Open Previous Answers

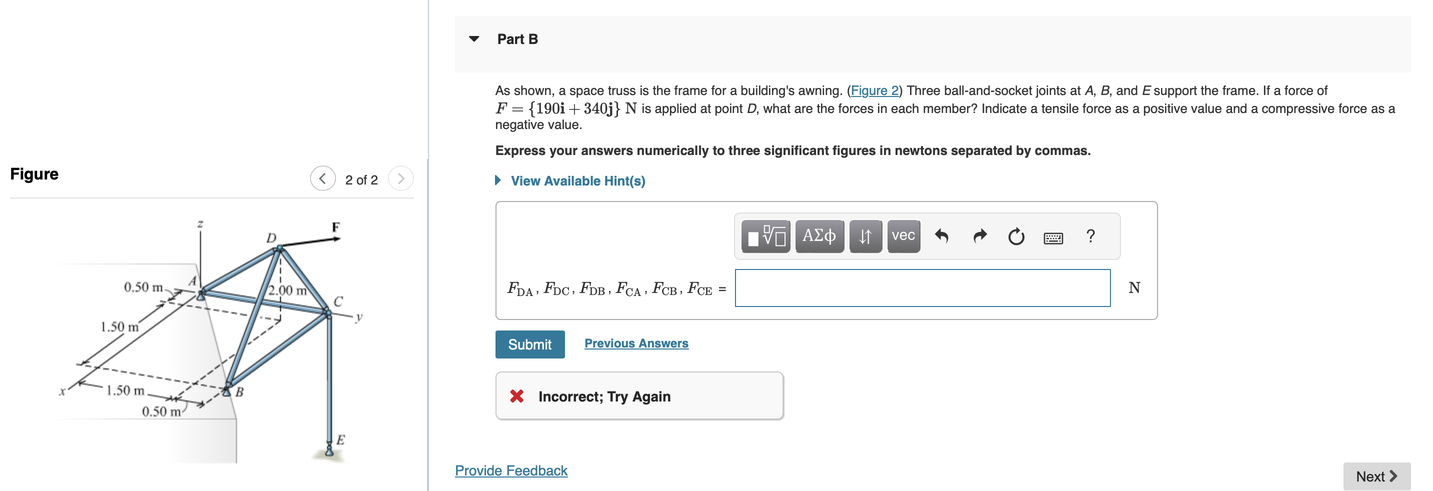[x=636, y=343]
